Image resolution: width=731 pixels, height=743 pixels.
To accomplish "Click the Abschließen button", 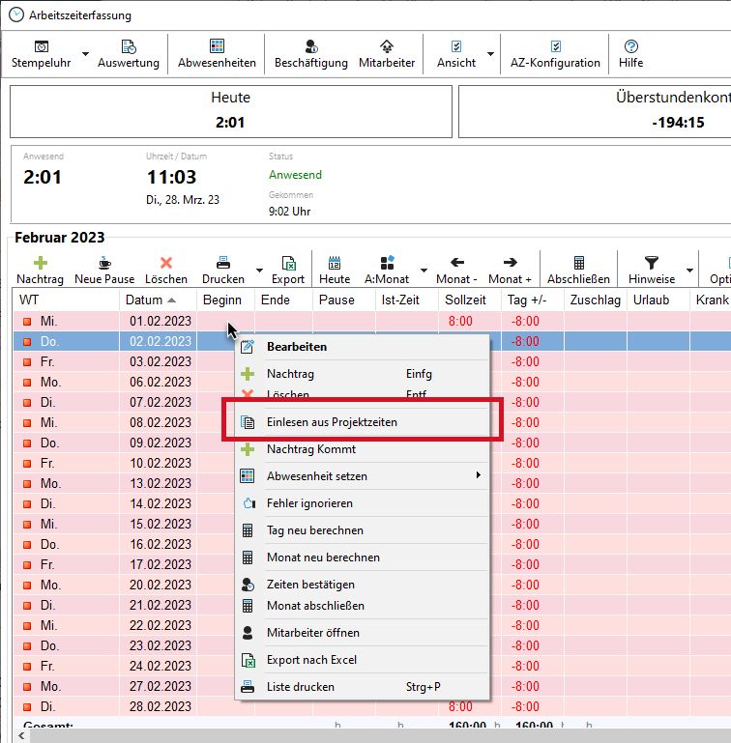I will click(x=578, y=270).
